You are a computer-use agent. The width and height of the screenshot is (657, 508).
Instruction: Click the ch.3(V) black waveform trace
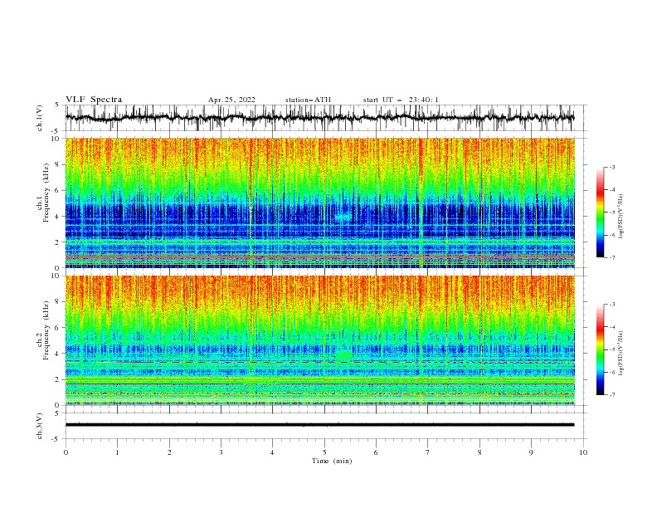coord(319,425)
